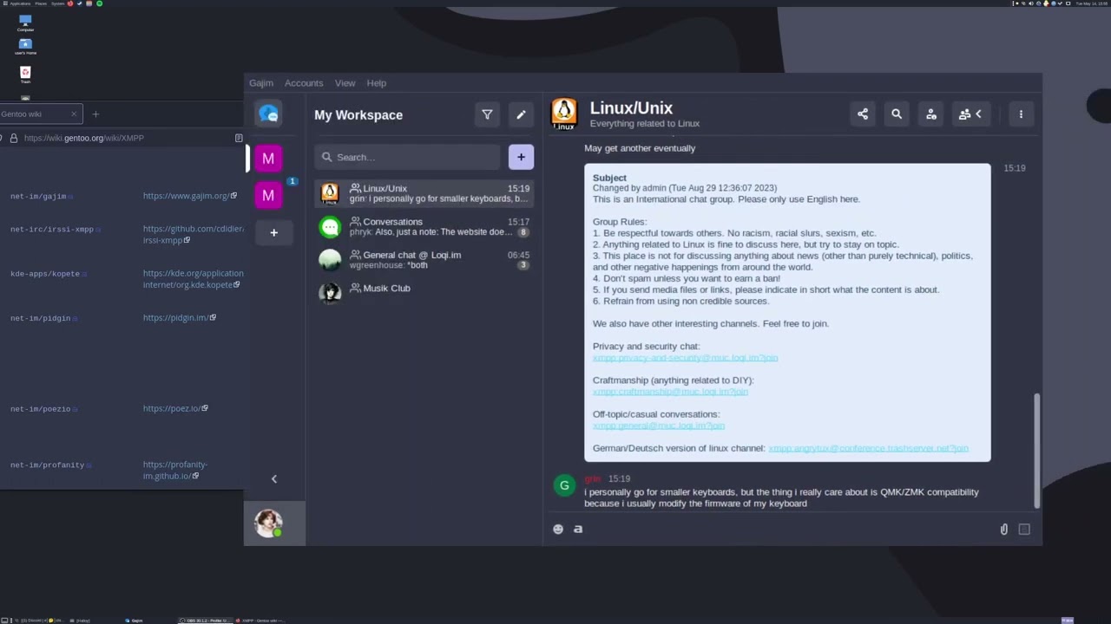1111x624 pixels.
Task: Open the View menu
Action: pyautogui.click(x=345, y=83)
